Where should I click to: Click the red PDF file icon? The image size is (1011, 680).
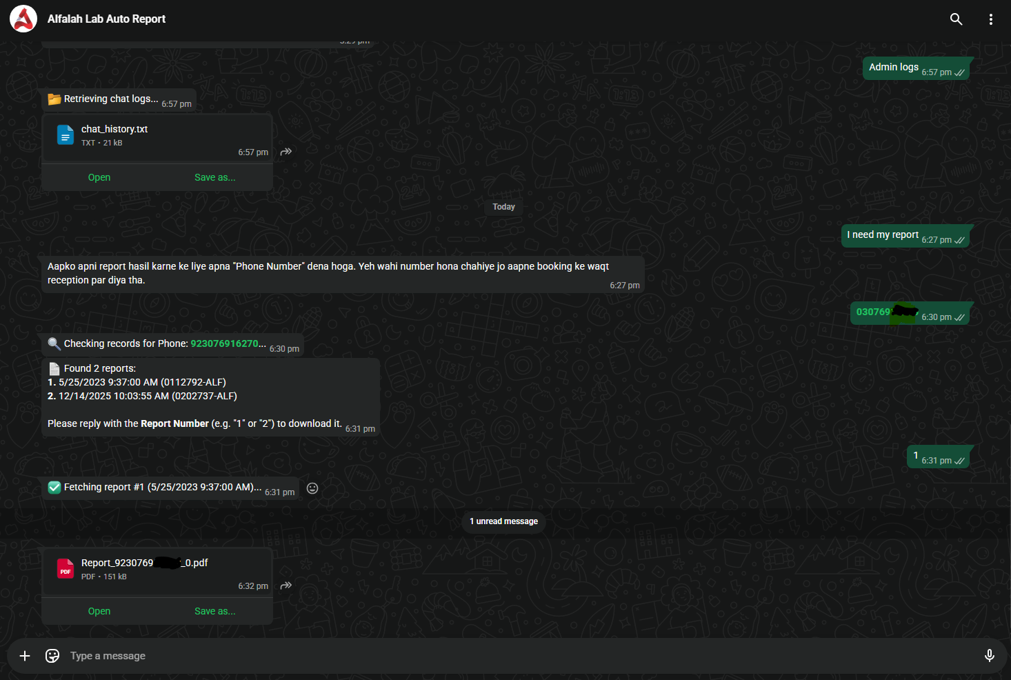(x=66, y=569)
